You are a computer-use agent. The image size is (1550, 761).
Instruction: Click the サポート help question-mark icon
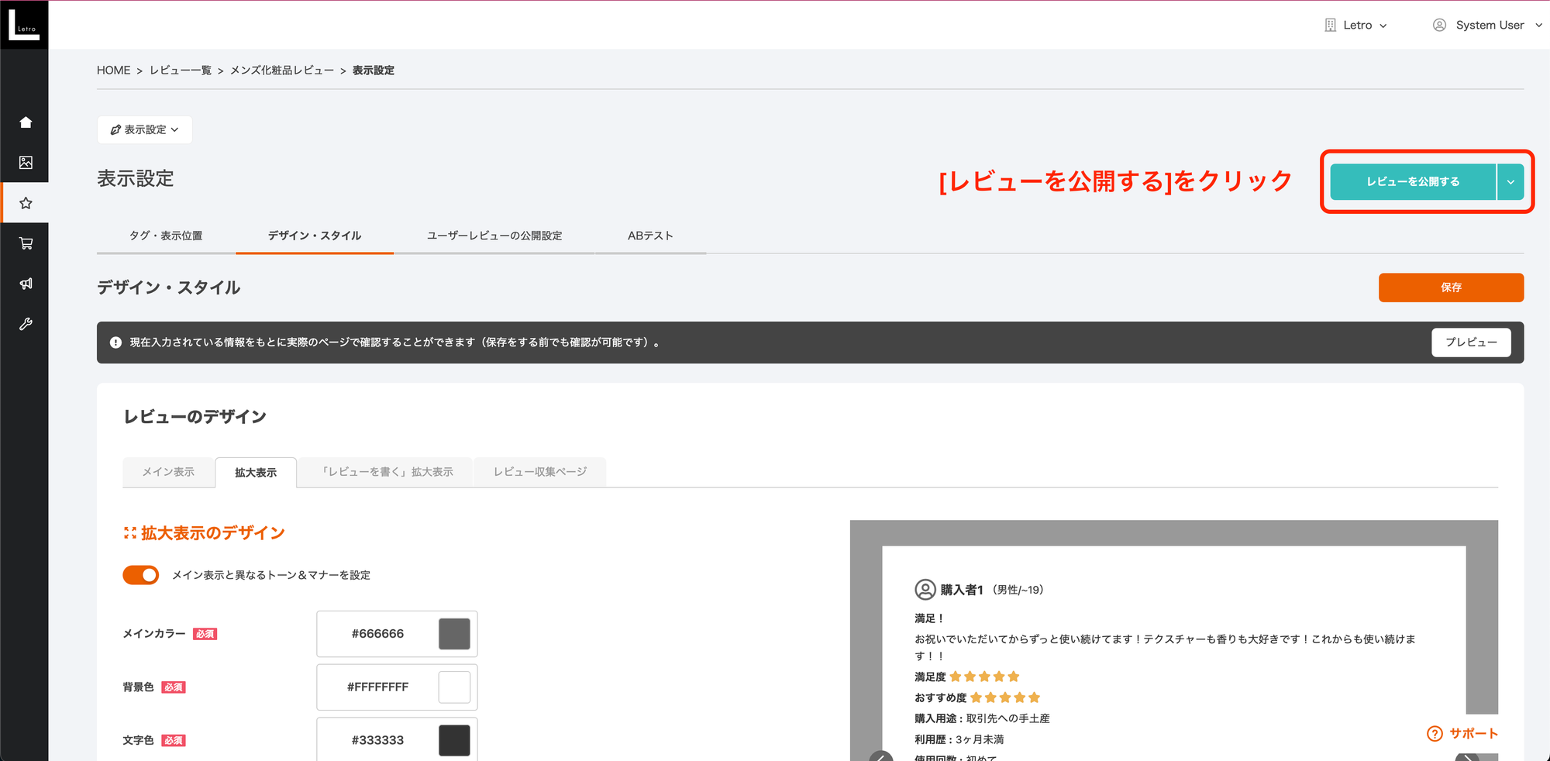click(x=1435, y=733)
